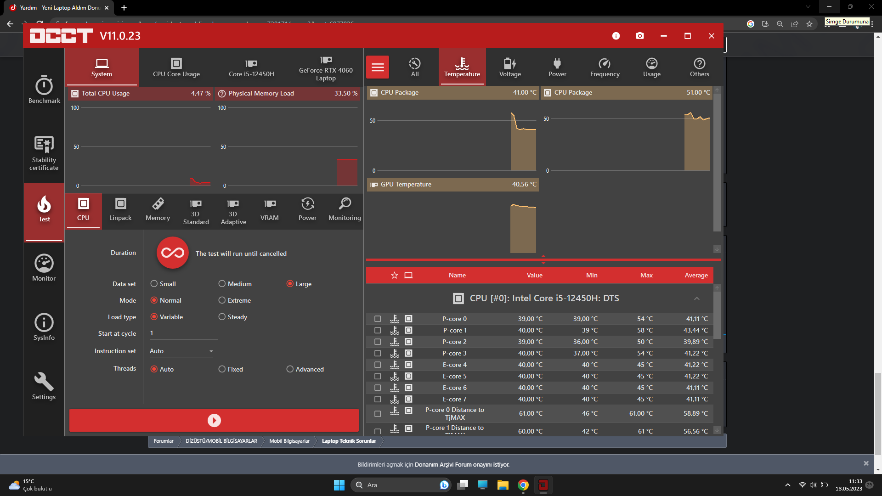Collapse the CPU Intel Core i5-12450H group
This screenshot has width=882, height=496.
click(697, 299)
